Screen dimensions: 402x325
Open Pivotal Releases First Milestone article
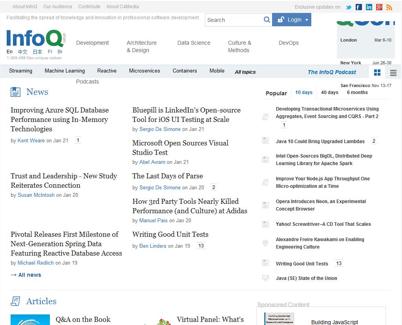coord(66,244)
